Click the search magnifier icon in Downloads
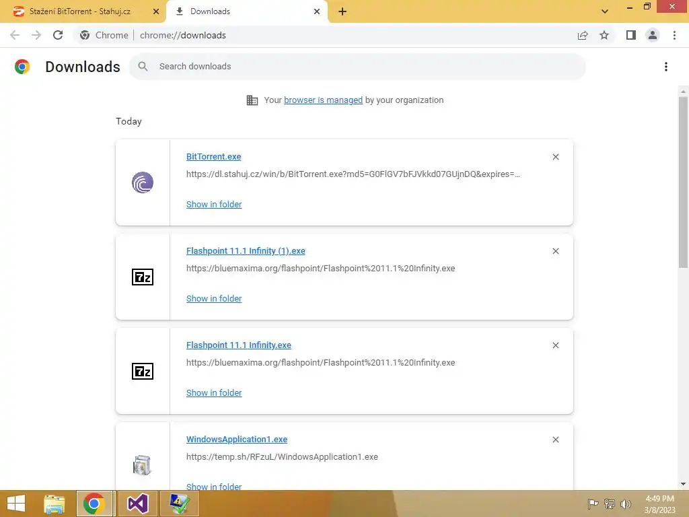The width and height of the screenshot is (689, 517). [143, 67]
